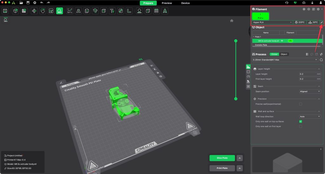Viewport: 325px width, 174px height.
Task: Switch to the Device tab
Action: click(185, 3)
